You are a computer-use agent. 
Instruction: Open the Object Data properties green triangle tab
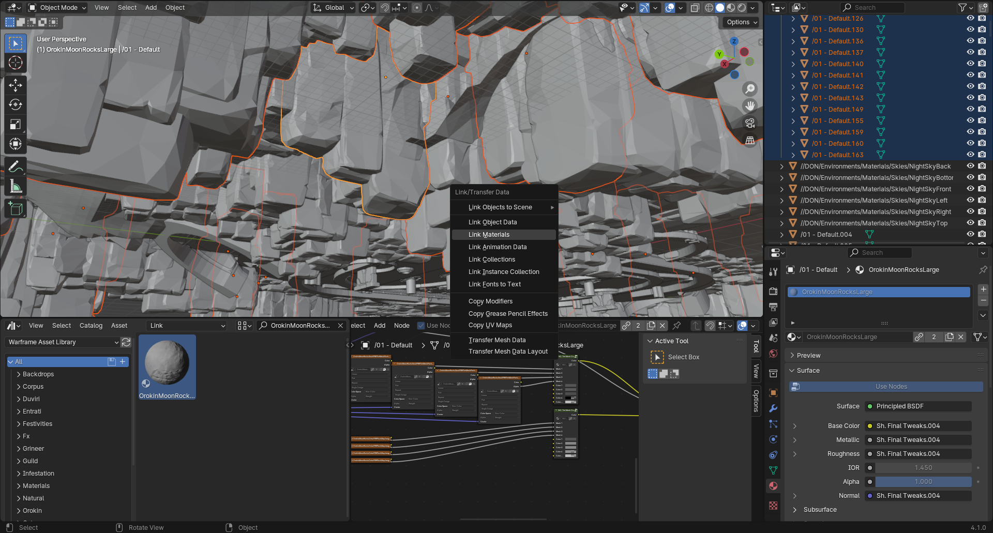click(x=773, y=470)
